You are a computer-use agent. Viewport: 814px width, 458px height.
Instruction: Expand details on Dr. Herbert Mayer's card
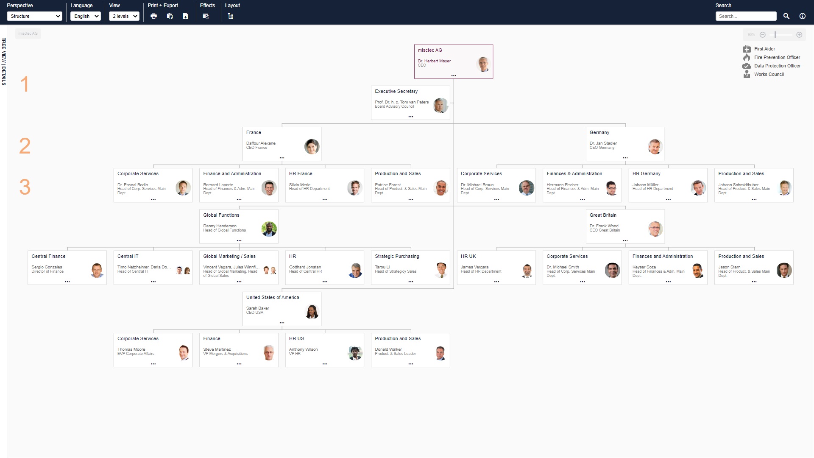pyautogui.click(x=453, y=75)
